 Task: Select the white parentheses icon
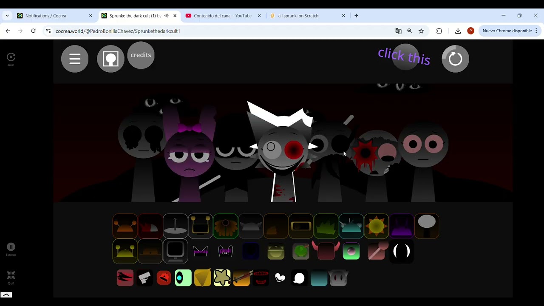(x=401, y=251)
